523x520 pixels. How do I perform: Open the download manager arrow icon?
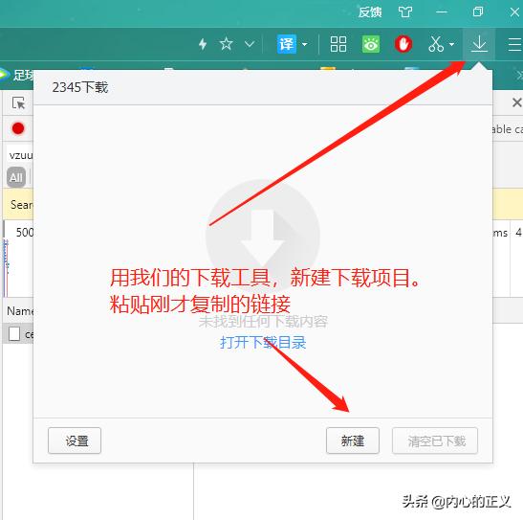479,44
